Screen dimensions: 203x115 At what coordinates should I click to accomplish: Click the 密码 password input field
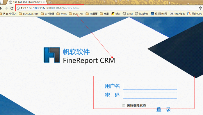(x=150, y=95)
